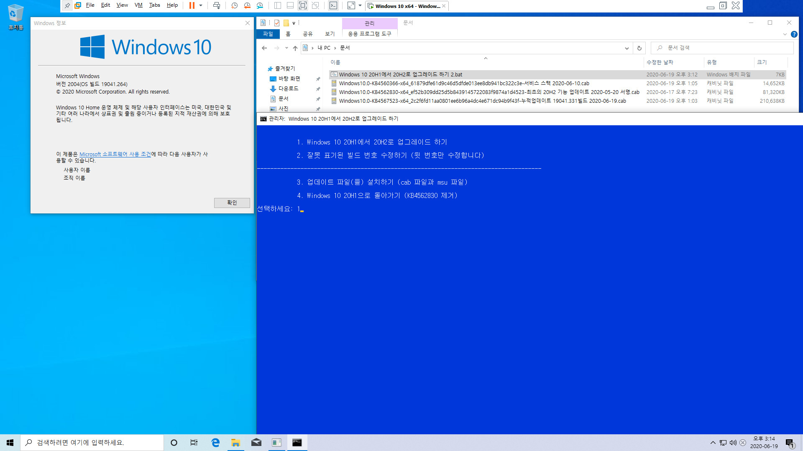This screenshot has width=803, height=451.
Task: Refresh the Explorer folder view
Action: (639, 48)
